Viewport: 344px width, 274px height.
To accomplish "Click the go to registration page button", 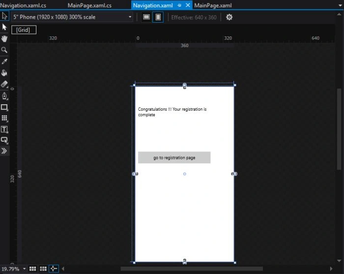I will point(174,157).
